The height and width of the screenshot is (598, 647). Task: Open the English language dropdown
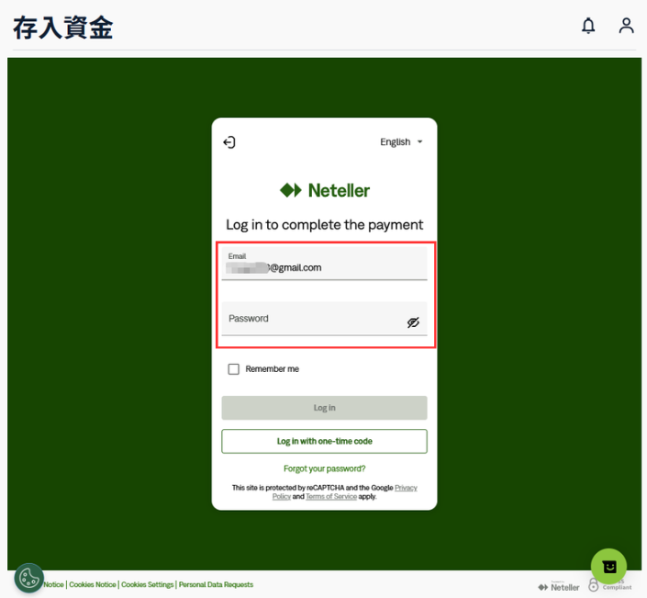tap(401, 142)
